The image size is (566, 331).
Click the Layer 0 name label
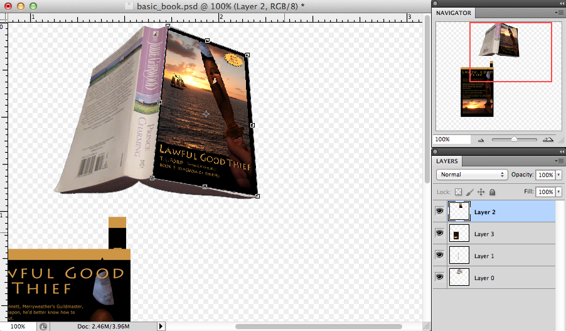(x=484, y=278)
